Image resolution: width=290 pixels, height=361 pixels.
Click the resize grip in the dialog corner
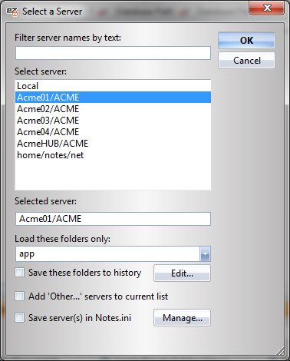pyautogui.click(x=280, y=350)
